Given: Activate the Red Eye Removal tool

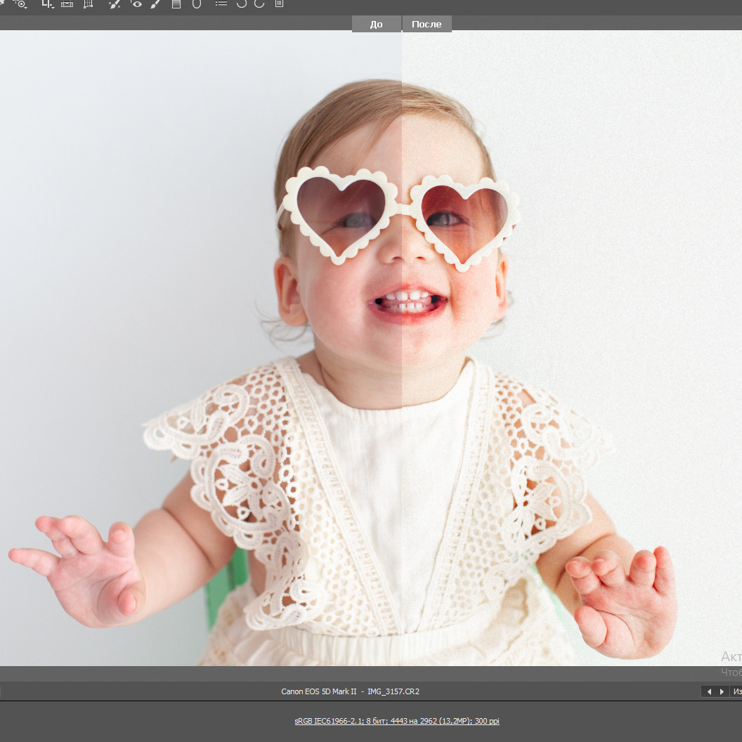Looking at the screenshot, I should pyautogui.click(x=138, y=5).
